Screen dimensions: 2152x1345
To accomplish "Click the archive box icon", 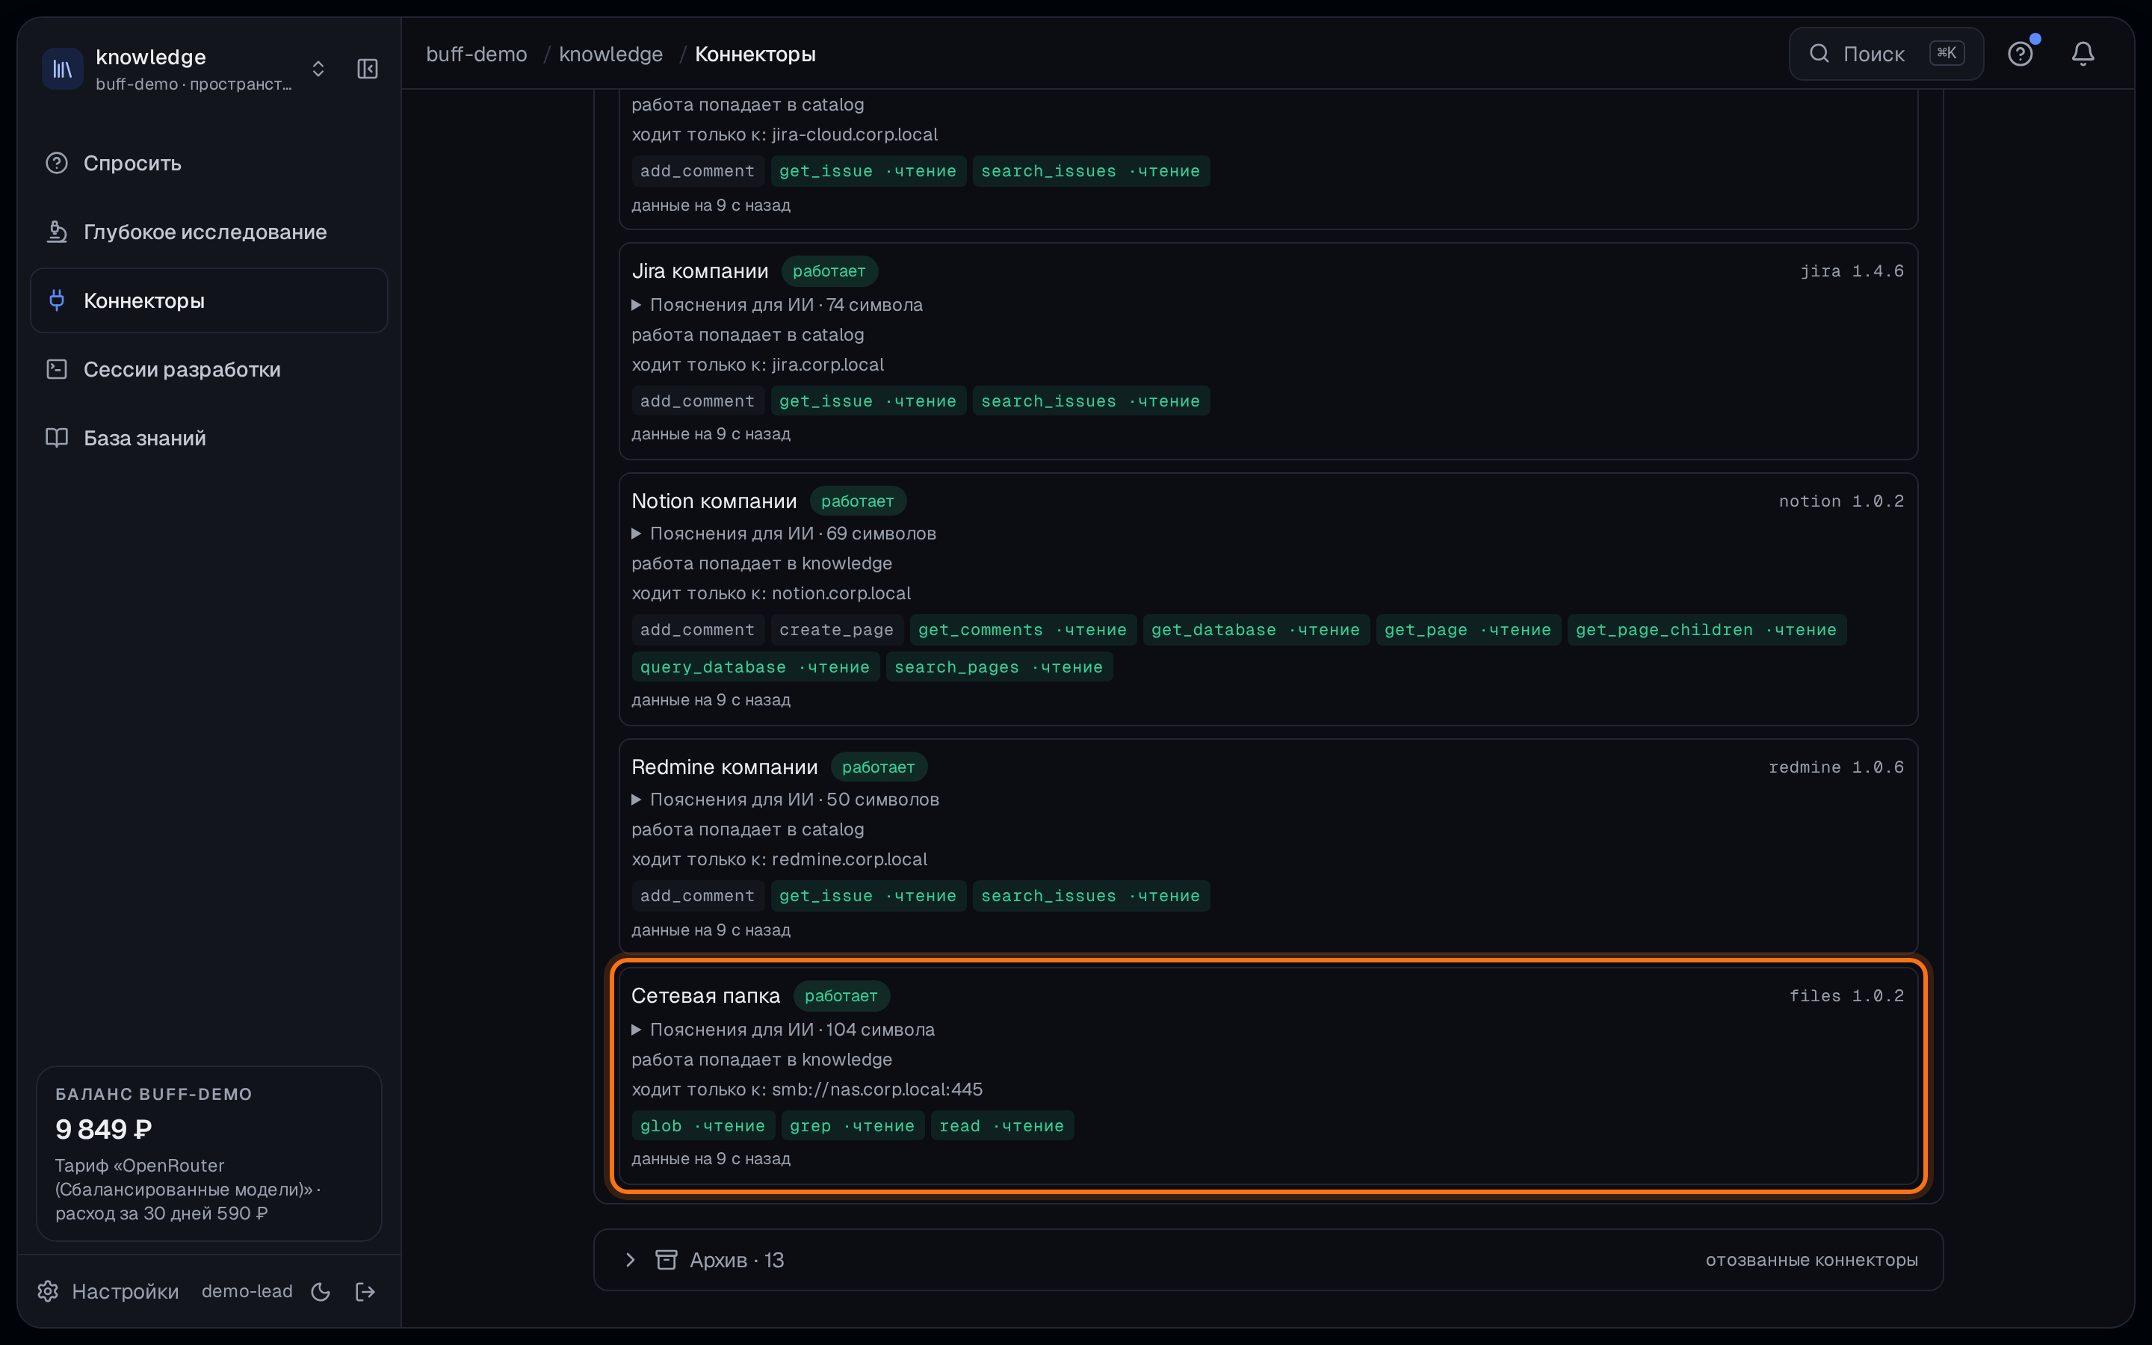I will (x=666, y=1260).
